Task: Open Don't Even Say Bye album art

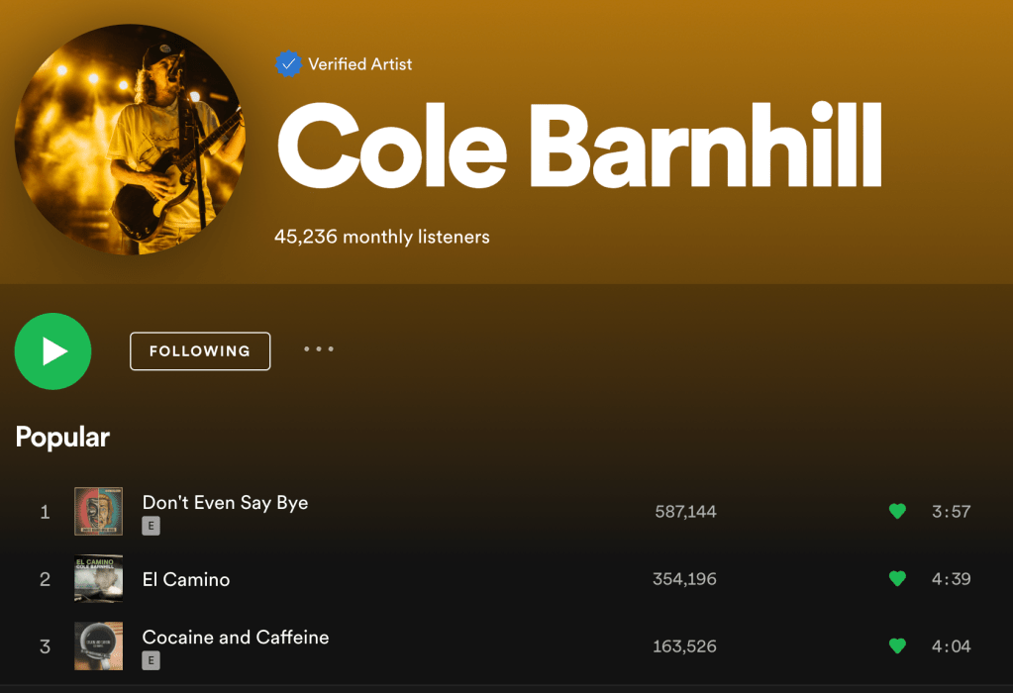Action: (x=98, y=512)
